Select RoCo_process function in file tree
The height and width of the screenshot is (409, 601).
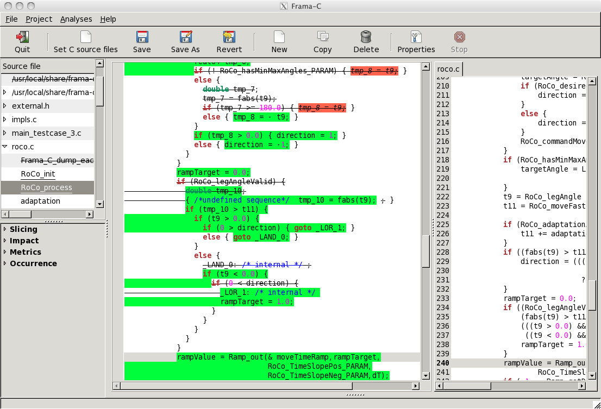[x=46, y=187]
